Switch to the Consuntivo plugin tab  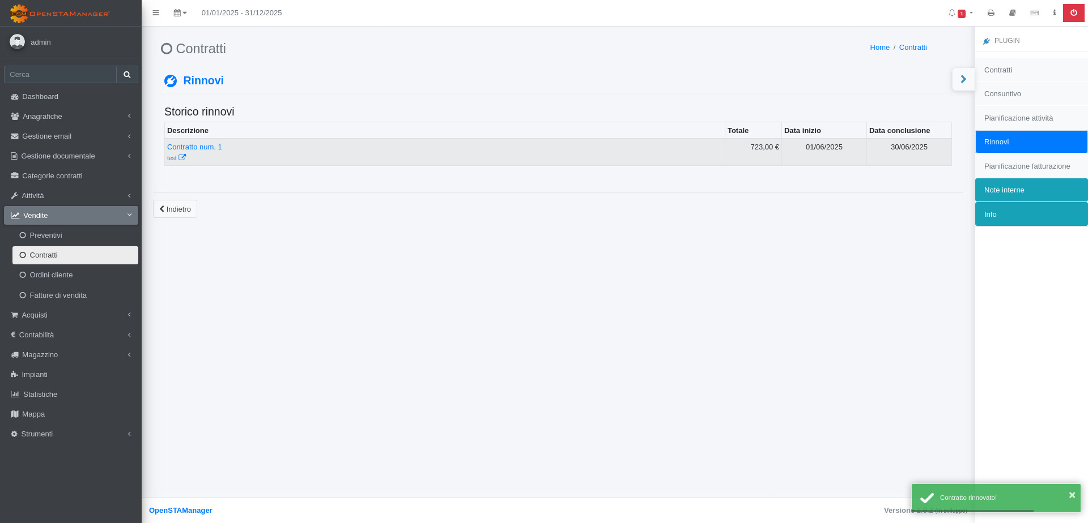coord(1002,94)
